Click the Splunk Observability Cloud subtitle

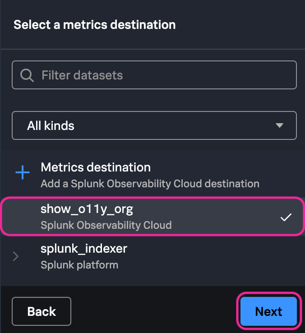point(106,225)
